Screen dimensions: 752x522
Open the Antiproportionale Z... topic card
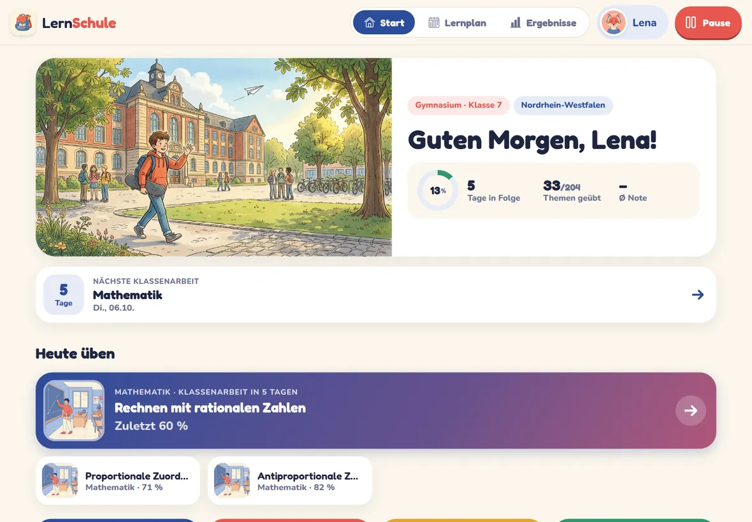click(x=290, y=481)
